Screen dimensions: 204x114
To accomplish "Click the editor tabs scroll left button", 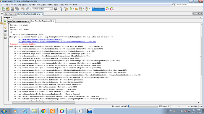I will 194,14.
